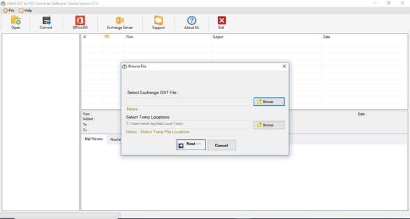Viewport: 410px width, 219px height.
Task: Click the attachment column header
Action: point(85,37)
